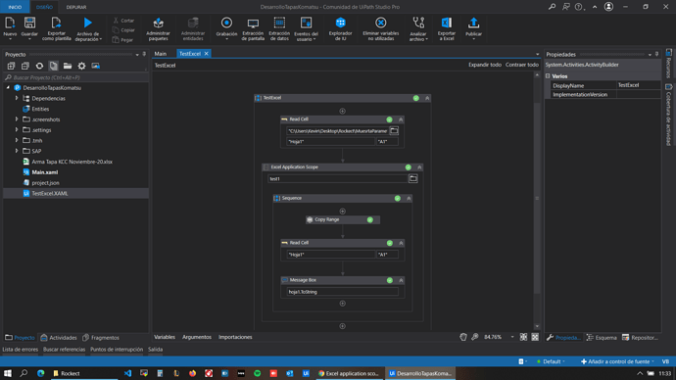676x380 pixels.
Task: Collapse DesarrolloTapasKomatsu project node
Action: click(x=8, y=87)
